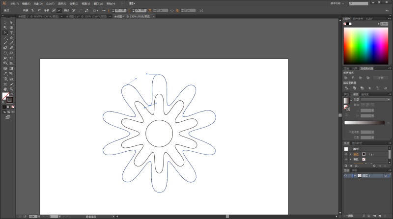This screenshot has width=393, height=219.
Task: Open the 文件(F) menu
Action: pyautogui.click(x=14, y=3)
